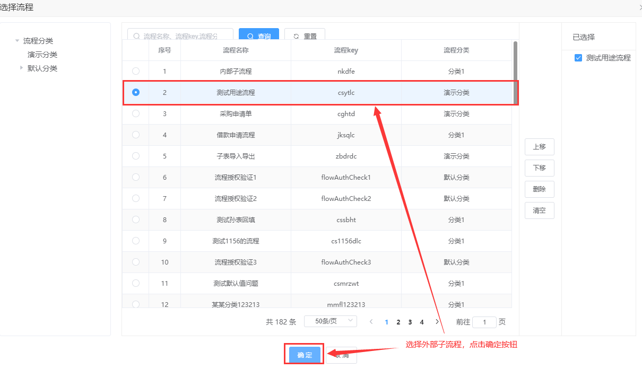Go to previous page arrow in pagination
This screenshot has width=642, height=369.
tap(371, 322)
